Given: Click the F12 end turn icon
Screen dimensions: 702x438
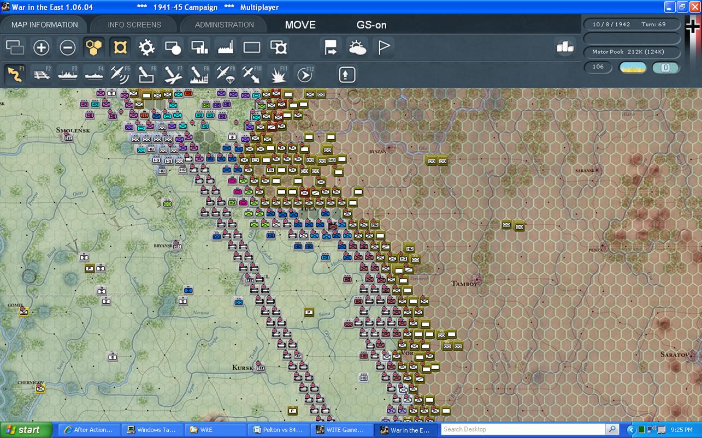Looking at the screenshot, I should (305, 74).
